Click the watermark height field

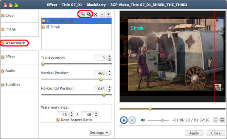[87, 114]
